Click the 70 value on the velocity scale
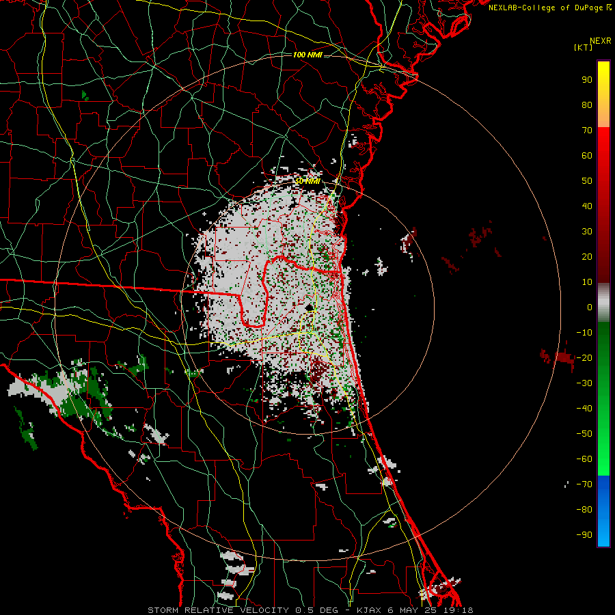 587,131
